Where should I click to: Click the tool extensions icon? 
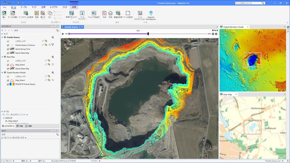(x=140, y=15)
